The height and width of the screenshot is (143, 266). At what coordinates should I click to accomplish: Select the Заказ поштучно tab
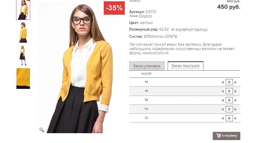click(x=185, y=66)
